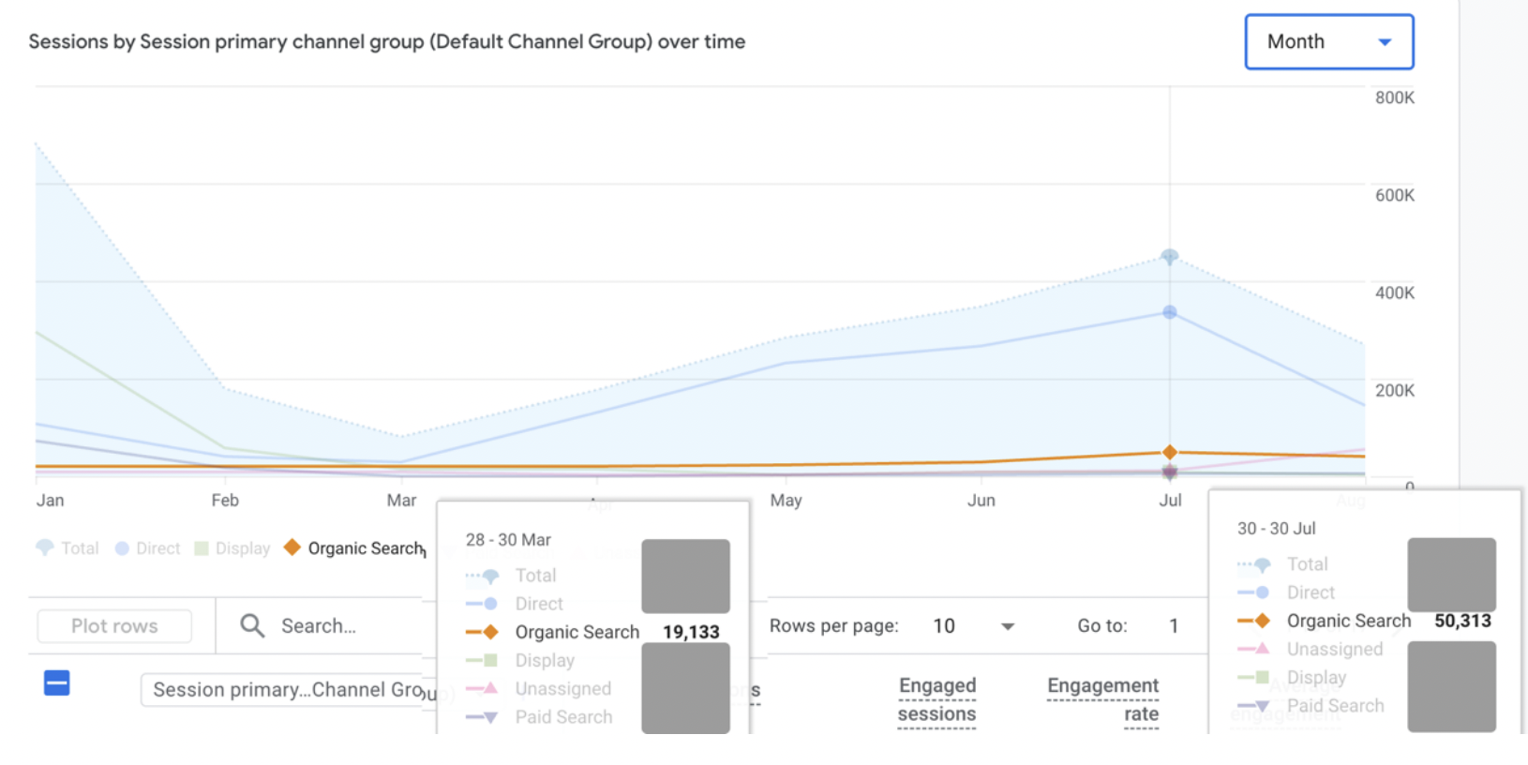Click the Paid Search triangle icon in the 30 - 30 Jul tooltip
The width and height of the screenshot is (1528, 765).
pos(1254,705)
